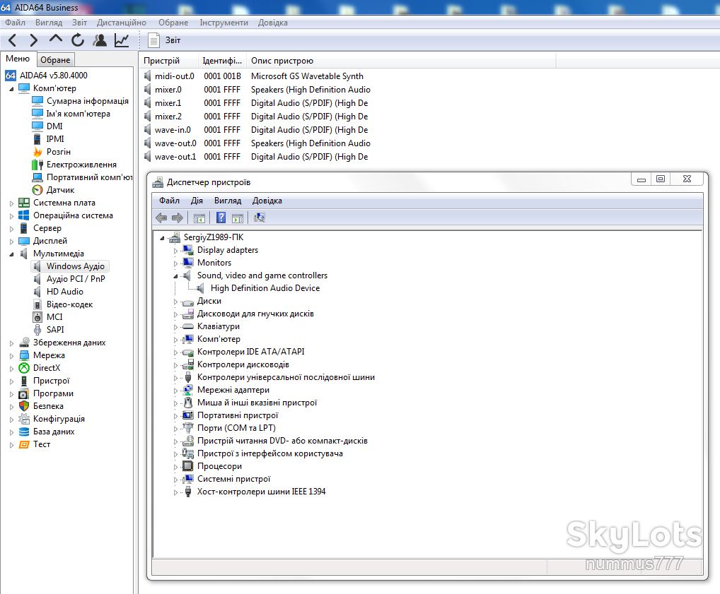Click the AIDA64 back navigation arrow
This screenshot has width=720, height=594.
13,40
